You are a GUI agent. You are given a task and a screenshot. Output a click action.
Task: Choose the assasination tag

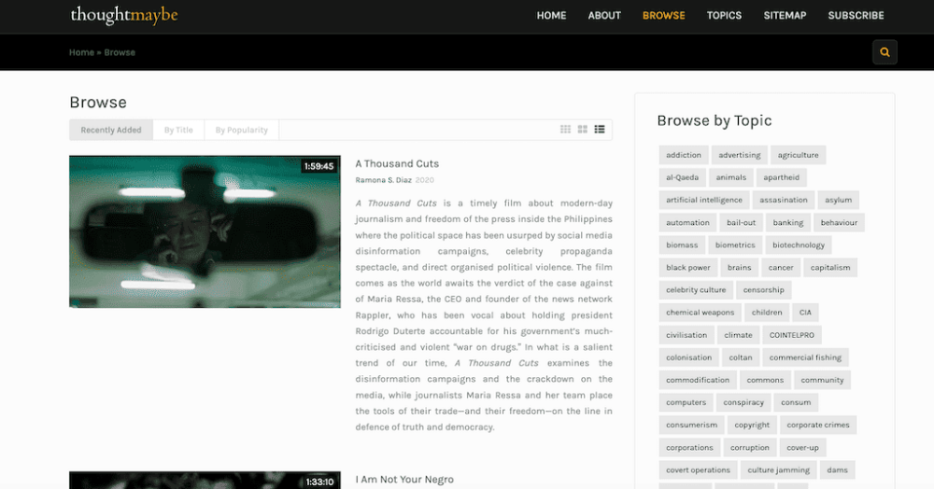point(784,200)
